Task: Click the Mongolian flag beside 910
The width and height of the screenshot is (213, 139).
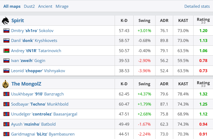Action: [x=6, y=94]
